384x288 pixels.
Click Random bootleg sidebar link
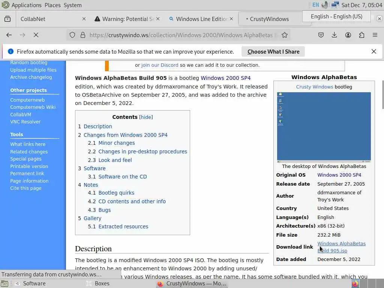click(28, 63)
